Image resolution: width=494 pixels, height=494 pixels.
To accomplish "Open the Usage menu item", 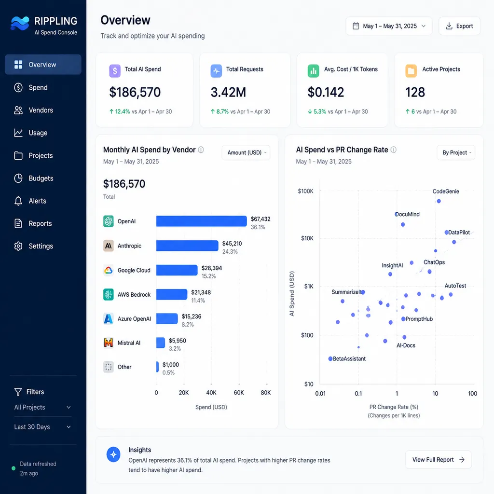I will coord(43,133).
